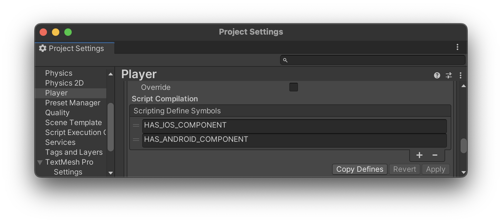Edit the HAS_ANDROID_COMPONENT symbol field
502x223 pixels.
click(294, 140)
